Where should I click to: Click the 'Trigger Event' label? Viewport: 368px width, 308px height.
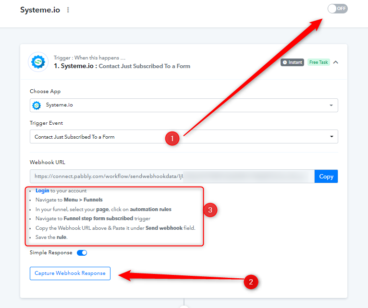tap(46, 123)
